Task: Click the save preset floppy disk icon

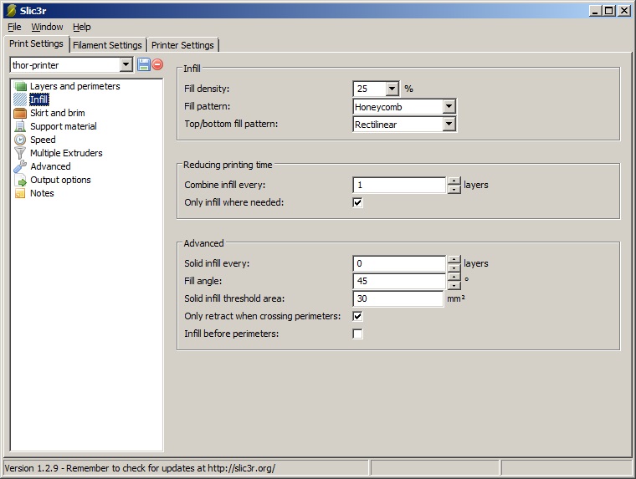Action: pos(144,65)
